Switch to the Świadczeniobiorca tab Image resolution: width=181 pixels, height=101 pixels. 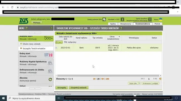pyautogui.click(x=143, y=24)
